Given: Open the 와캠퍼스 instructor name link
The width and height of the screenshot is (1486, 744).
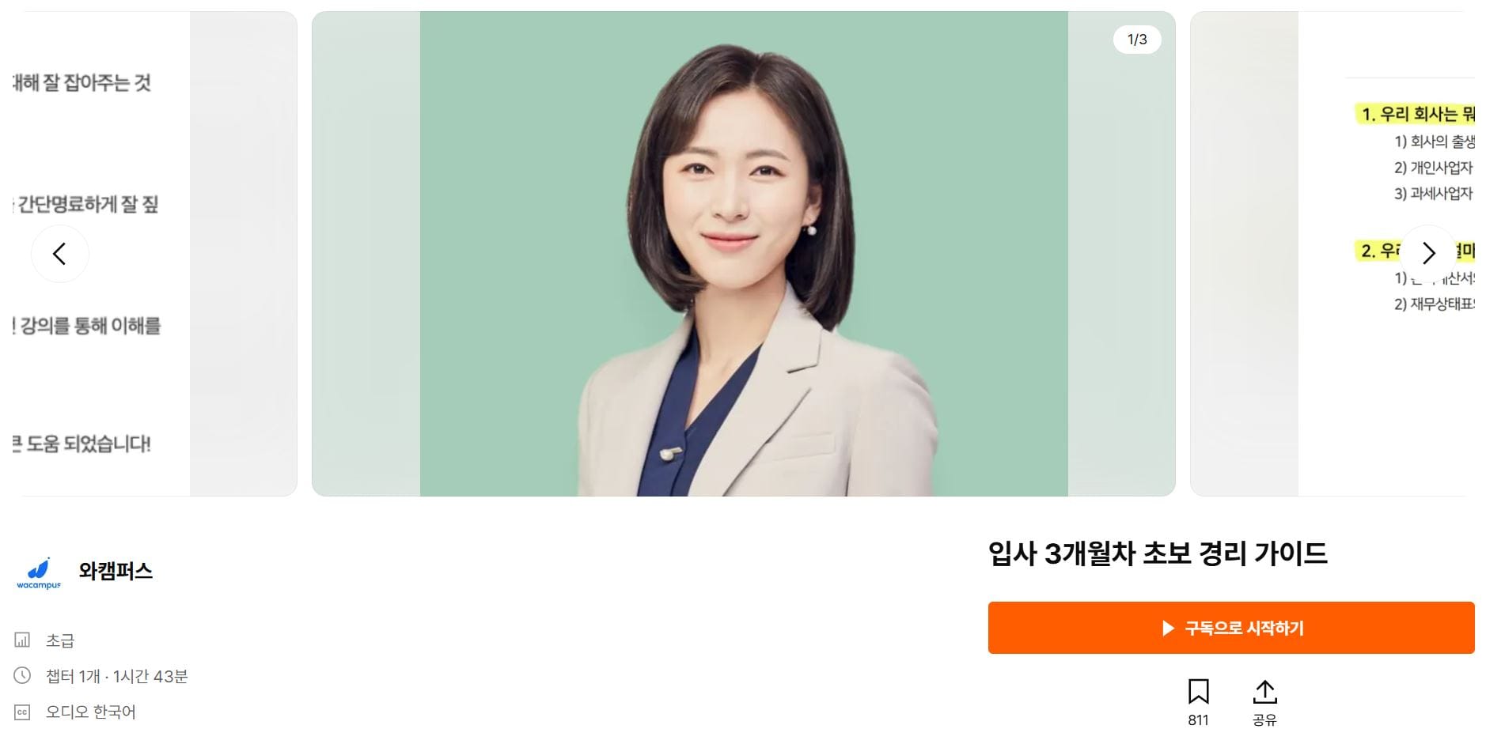Looking at the screenshot, I should tap(116, 571).
